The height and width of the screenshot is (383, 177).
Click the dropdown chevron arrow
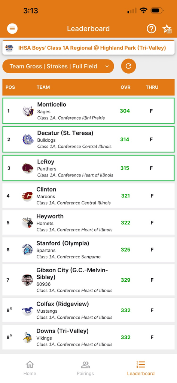[x=107, y=66]
